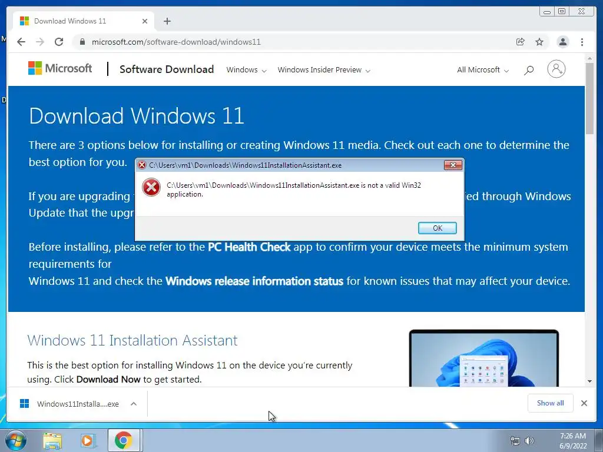Open the Windows Start orb

(x=16, y=440)
